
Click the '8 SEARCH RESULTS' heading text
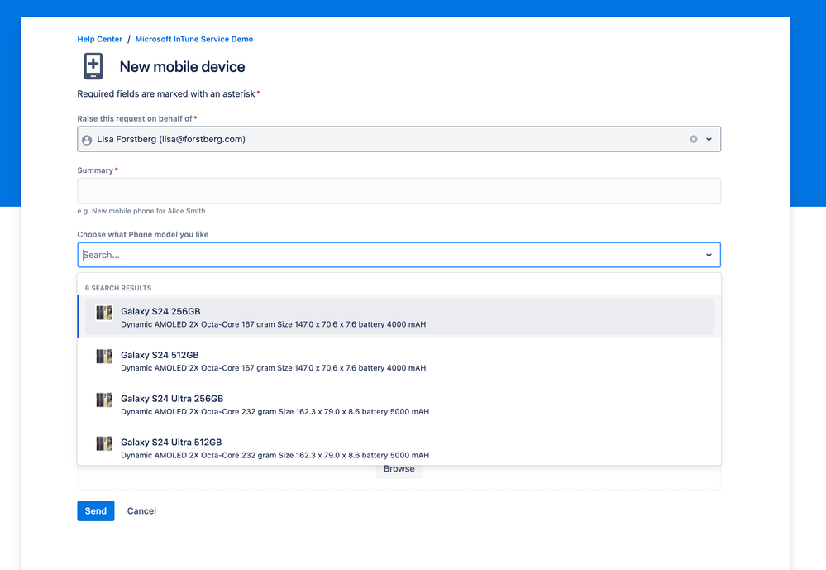[118, 288]
